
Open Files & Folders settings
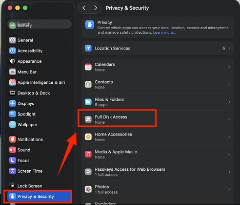[x=157, y=102]
